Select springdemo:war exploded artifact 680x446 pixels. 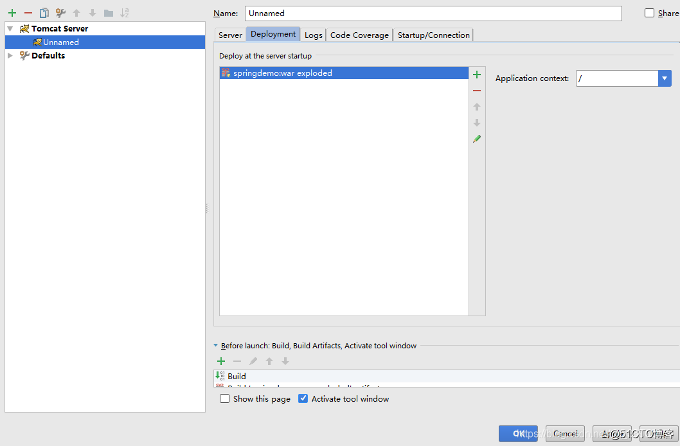[344, 73]
